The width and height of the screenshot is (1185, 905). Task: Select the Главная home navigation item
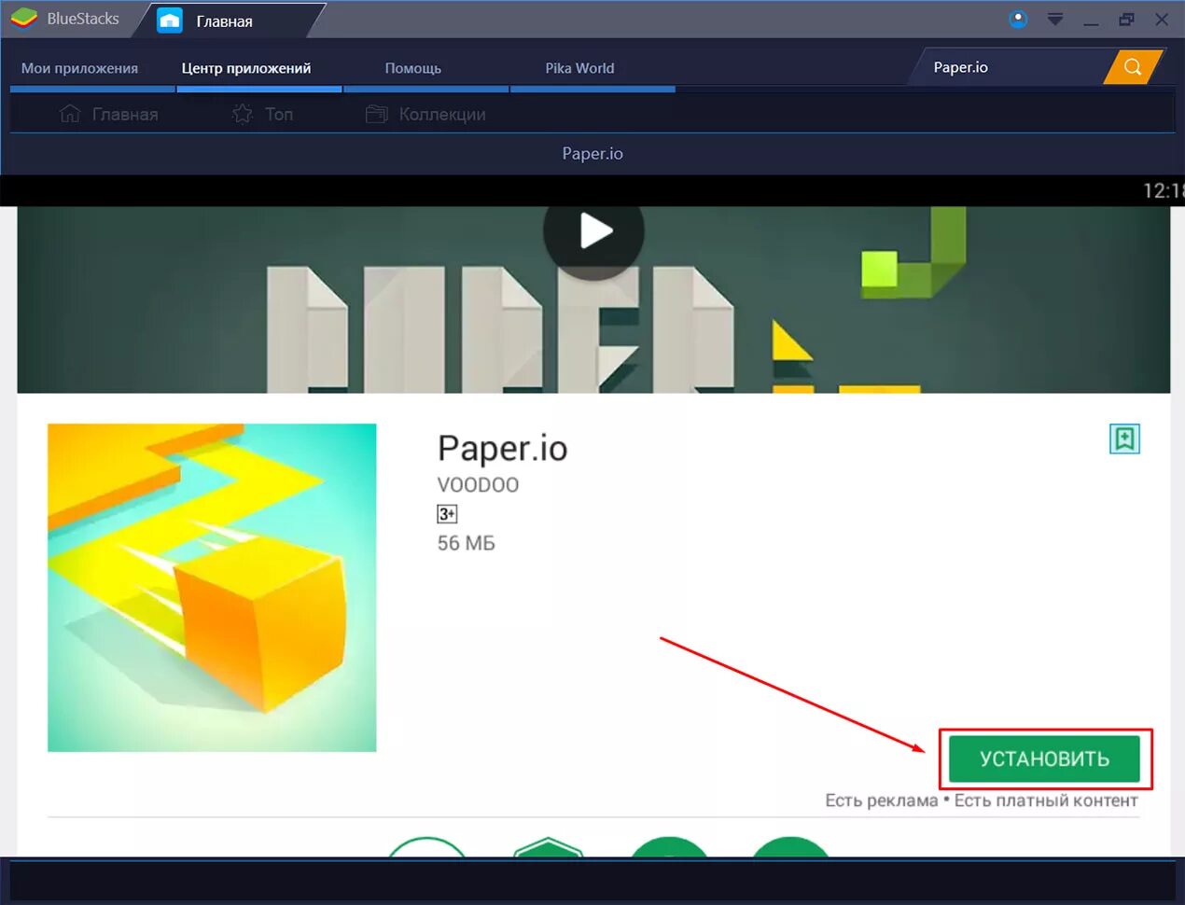click(x=108, y=114)
